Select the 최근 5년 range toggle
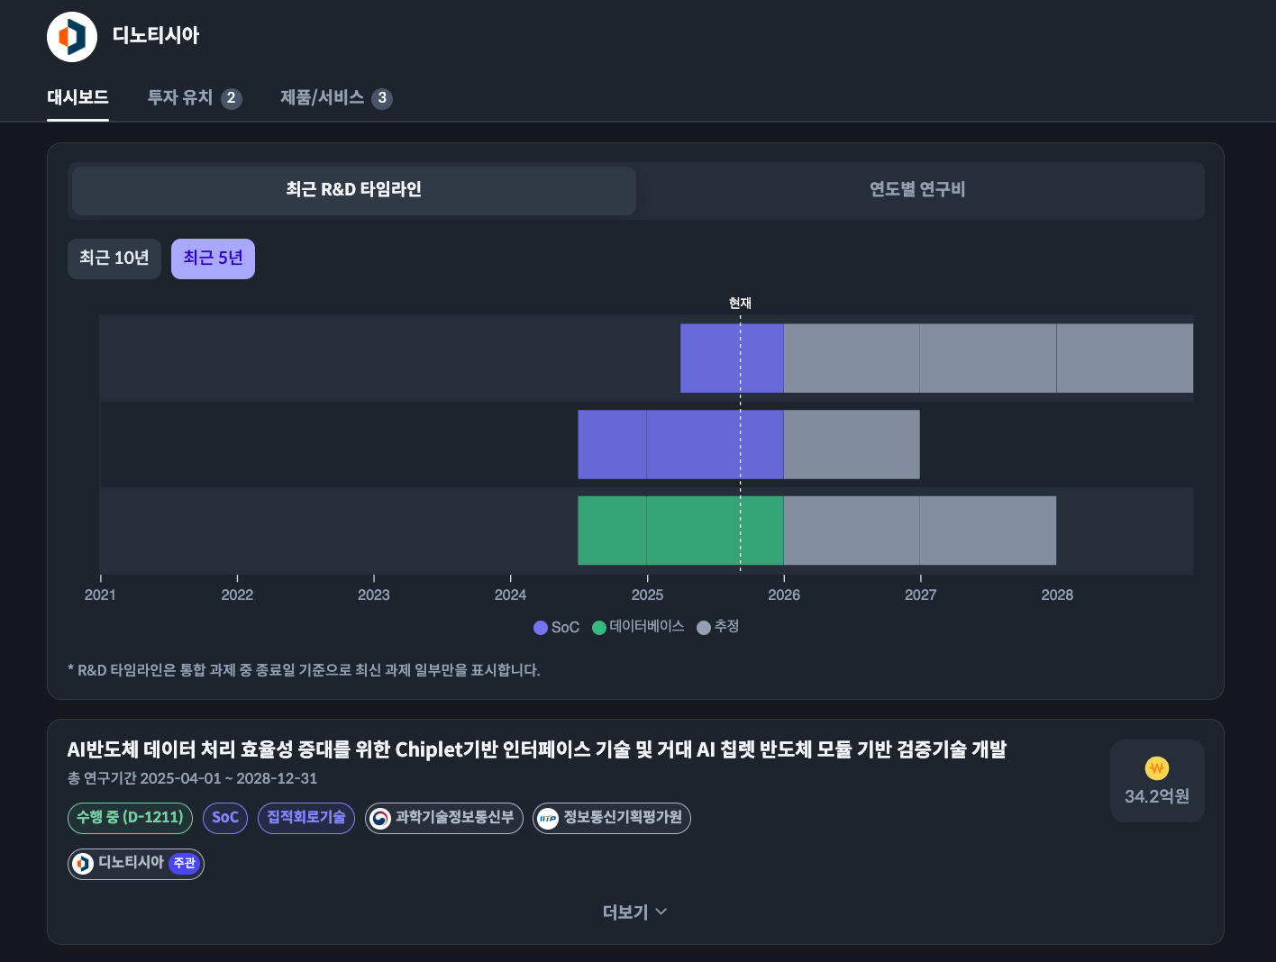 click(213, 259)
